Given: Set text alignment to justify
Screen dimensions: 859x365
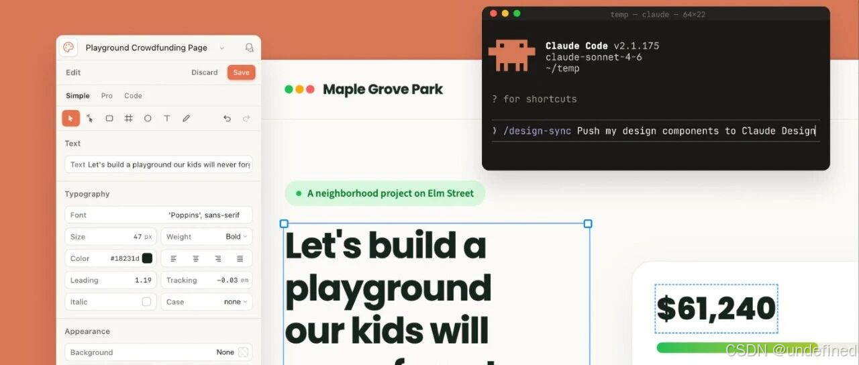Looking at the screenshot, I should pos(240,258).
